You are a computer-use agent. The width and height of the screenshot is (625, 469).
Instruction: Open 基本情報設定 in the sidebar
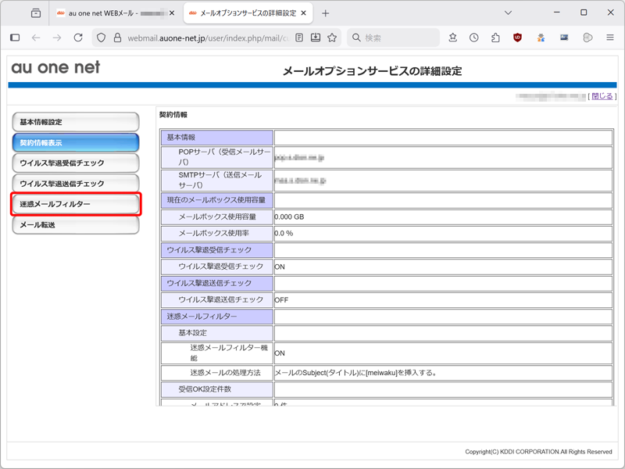pos(76,122)
